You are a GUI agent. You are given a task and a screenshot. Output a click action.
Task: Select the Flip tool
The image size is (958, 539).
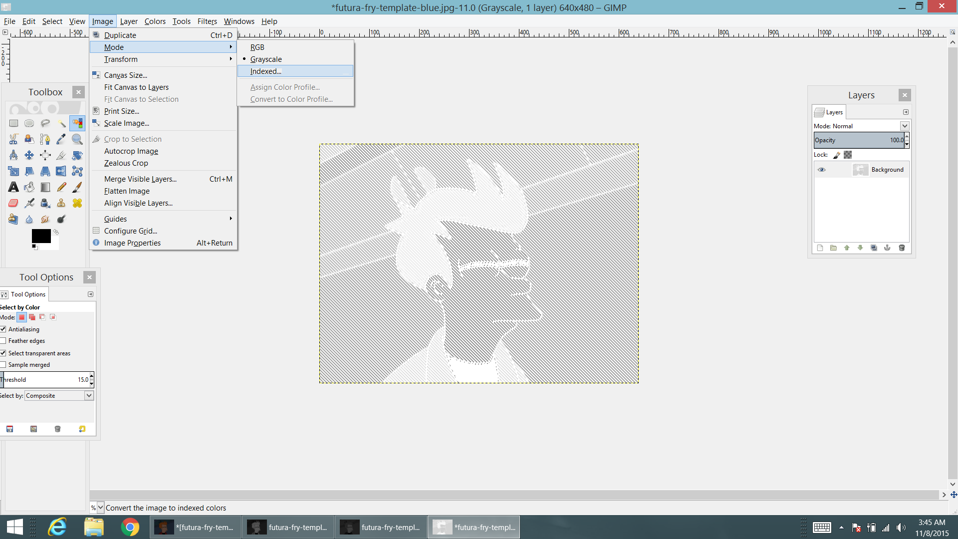click(x=61, y=171)
